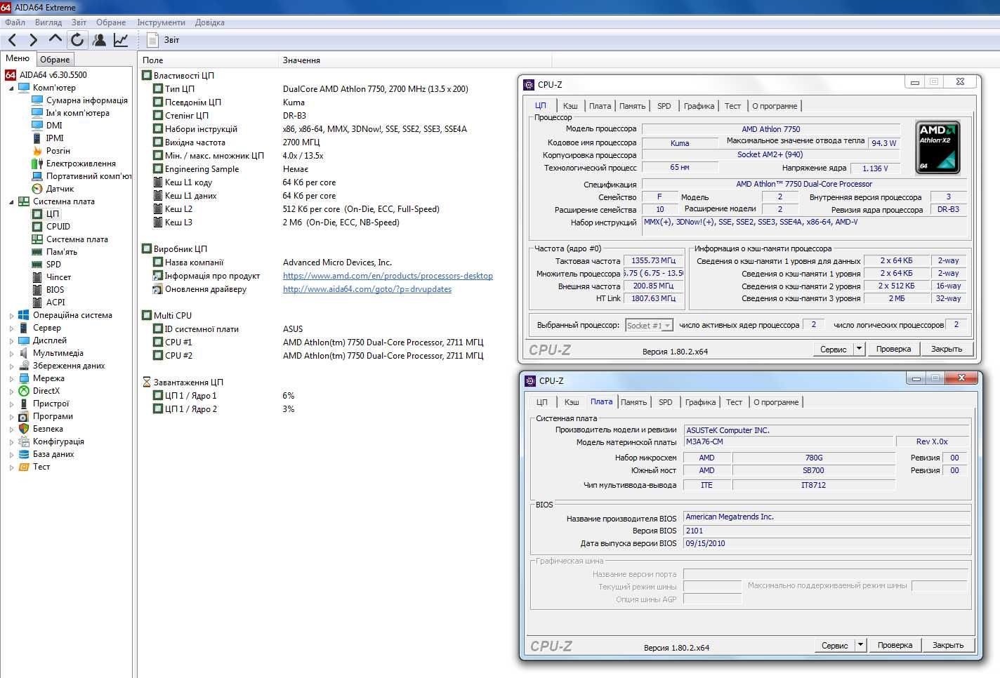Open the amd.com processors-desktop link
The width and height of the screenshot is (1000, 678).
[388, 276]
